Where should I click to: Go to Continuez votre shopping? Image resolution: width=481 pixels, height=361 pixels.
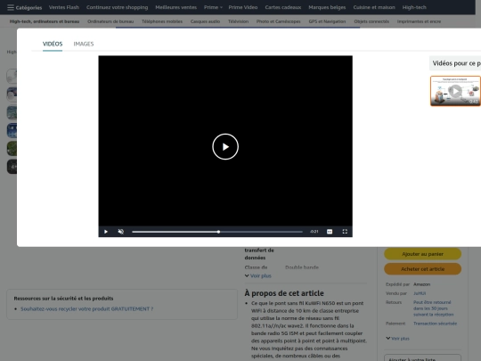pyautogui.click(x=118, y=7)
